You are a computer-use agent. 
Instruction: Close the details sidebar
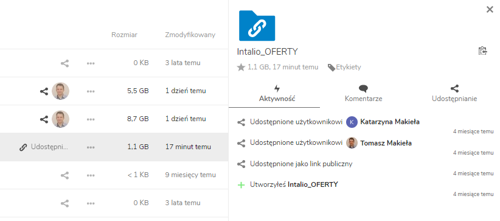pos(490,10)
